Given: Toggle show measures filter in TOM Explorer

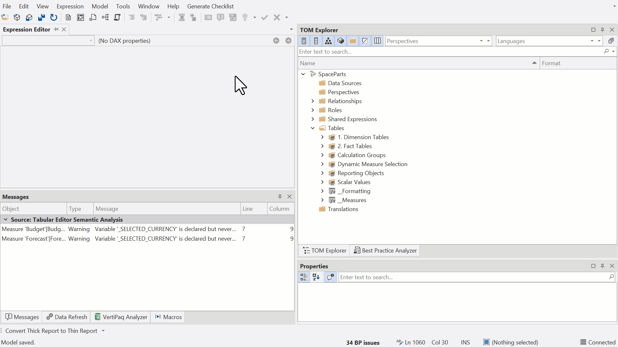Looking at the screenshot, I should [304, 41].
